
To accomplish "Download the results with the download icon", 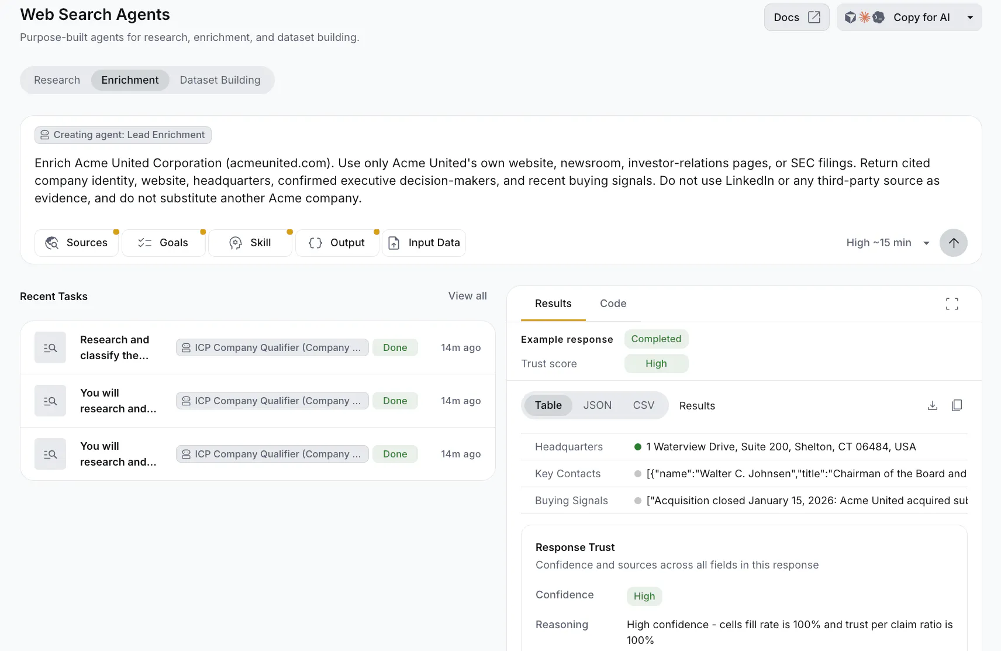I will click(x=933, y=405).
